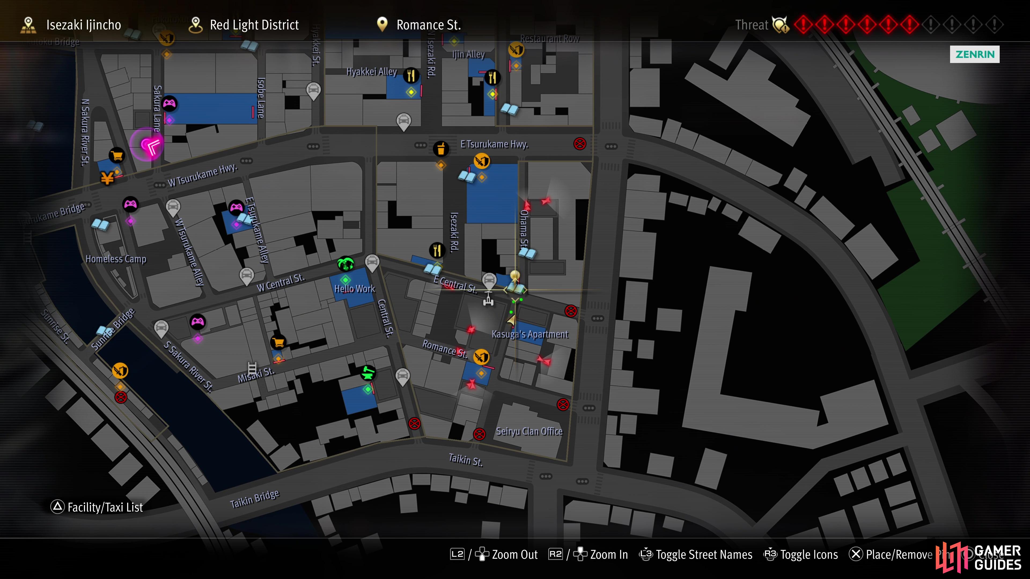Select the red blocked icon on E Tsurukame Hwy.
The image size is (1030, 579).
click(580, 143)
